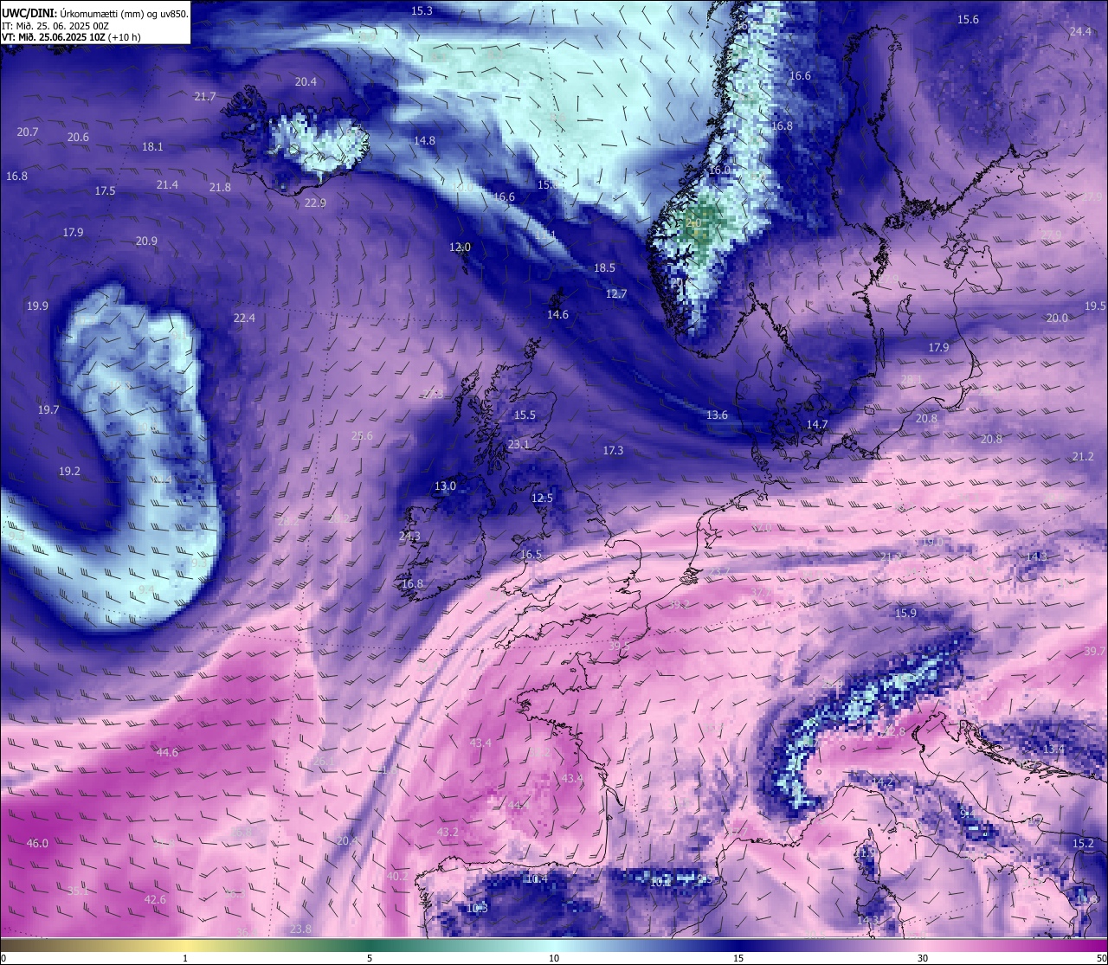Click the 1 tick on the color scale

coord(185,958)
